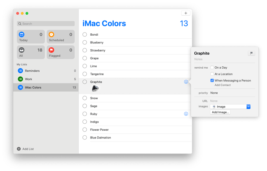Open the priority None selector
Image resolution: width=267 pixels, height=171 pixels.
(x=214, y=93)
